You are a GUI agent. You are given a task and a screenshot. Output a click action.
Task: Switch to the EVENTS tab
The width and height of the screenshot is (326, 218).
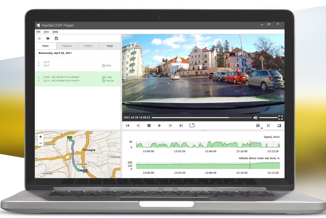pos(88,46)
